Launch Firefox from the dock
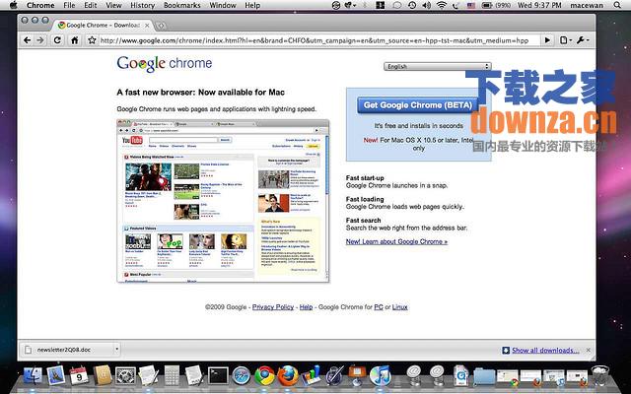631x394 pixels. 287,375
